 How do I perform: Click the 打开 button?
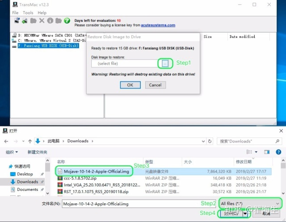[231, 214]
